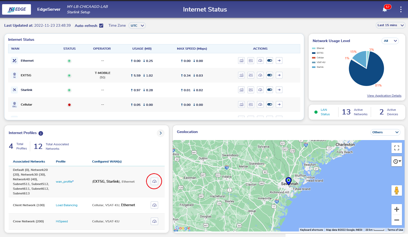
Task: Open the UTC Time Zone dropdown
Action: click(x=137, y=26)
